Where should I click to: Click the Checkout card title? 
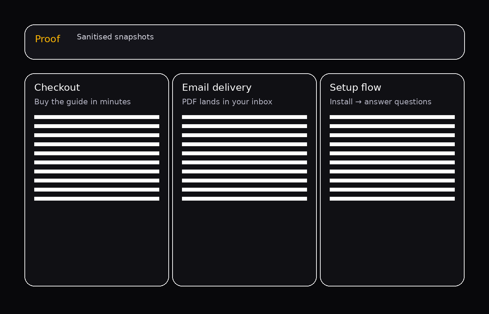(x=57, y=87)
